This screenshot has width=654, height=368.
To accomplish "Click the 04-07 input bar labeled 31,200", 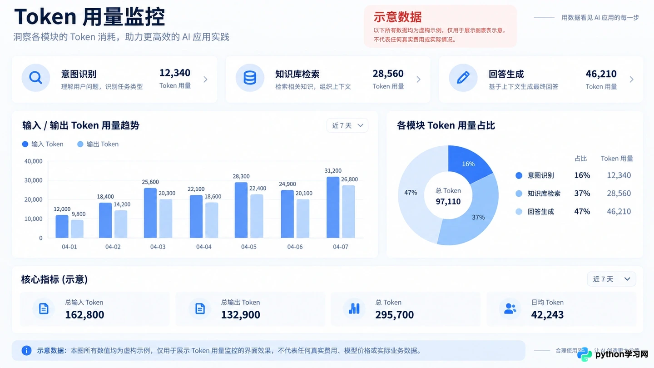I will [x=333, y=208].
